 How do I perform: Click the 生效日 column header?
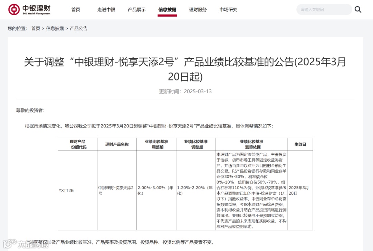[x=300, y=144]
